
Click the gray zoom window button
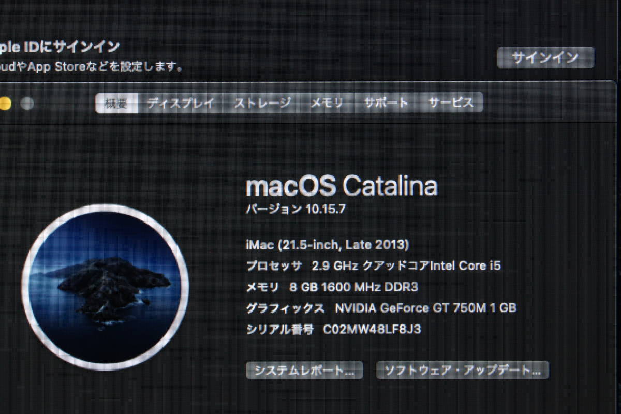27,103
